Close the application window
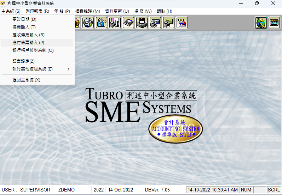The height and width of the screenshot is (195, 282). pos(273,4)
